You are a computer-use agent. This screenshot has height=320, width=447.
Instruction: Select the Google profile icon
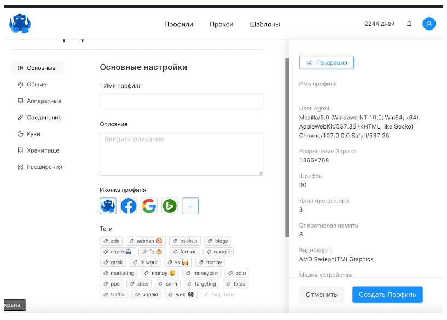coord(149,206)
